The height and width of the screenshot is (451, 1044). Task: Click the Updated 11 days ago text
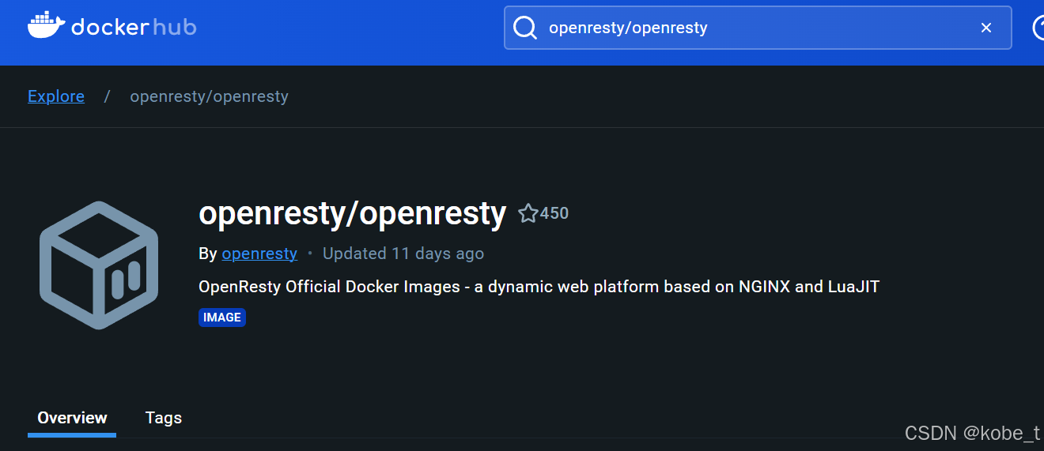(x=403, y=254)
